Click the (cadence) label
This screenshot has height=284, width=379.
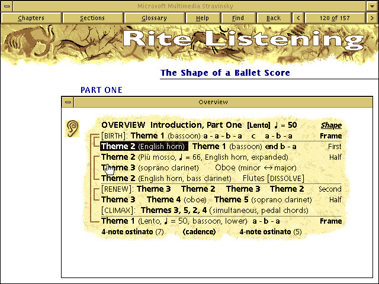(x=199, y=232)
